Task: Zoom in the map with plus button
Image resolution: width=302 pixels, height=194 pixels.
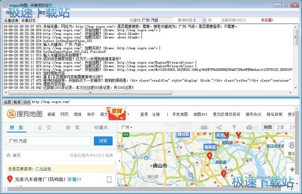Action: 292,169
